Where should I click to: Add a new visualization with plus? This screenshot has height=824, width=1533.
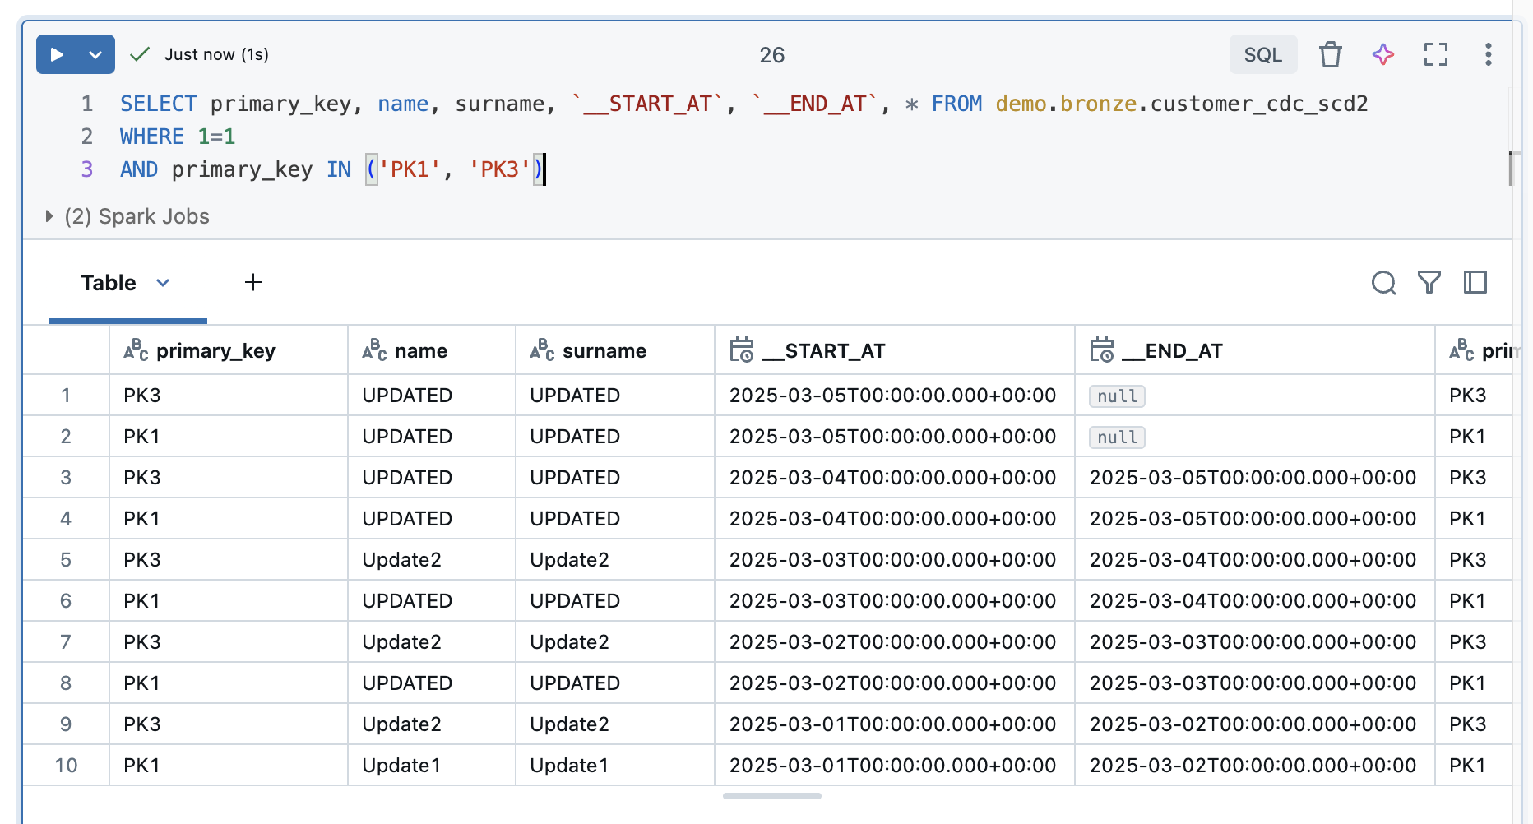pyautogui.click(x=253, y=283)
